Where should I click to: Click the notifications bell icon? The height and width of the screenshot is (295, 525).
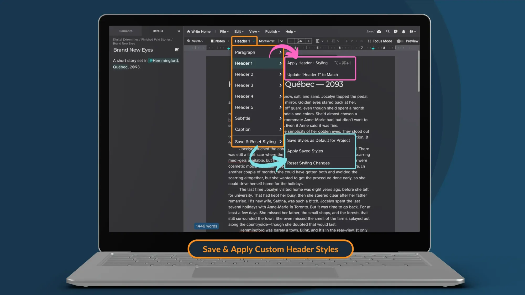click(403, 31)
